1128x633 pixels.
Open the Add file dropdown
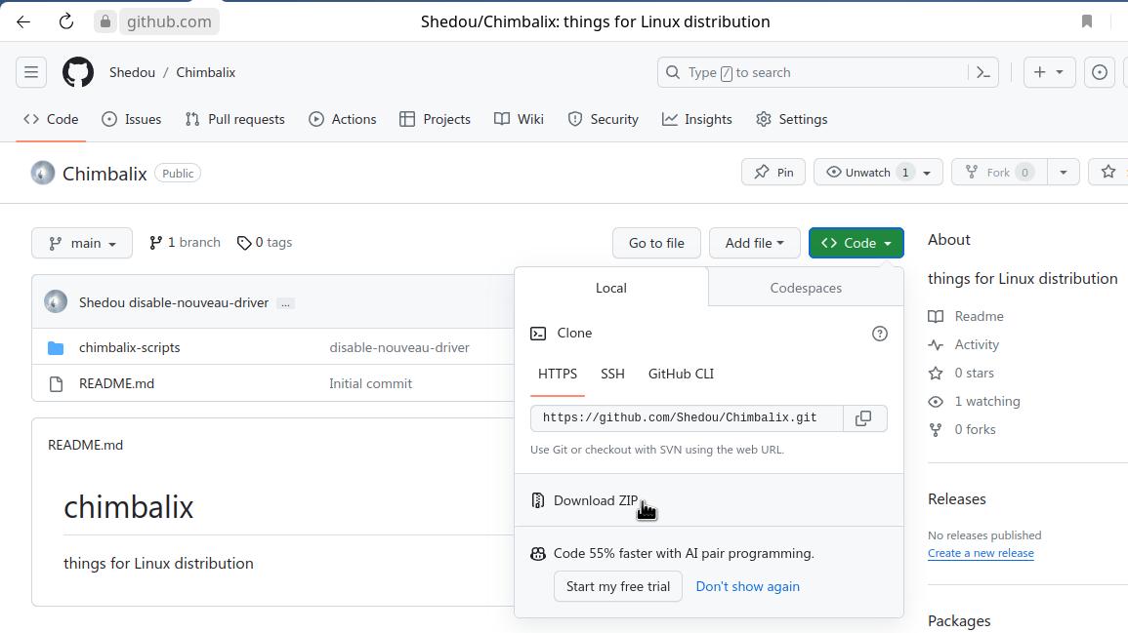click(x=754, y=243)
